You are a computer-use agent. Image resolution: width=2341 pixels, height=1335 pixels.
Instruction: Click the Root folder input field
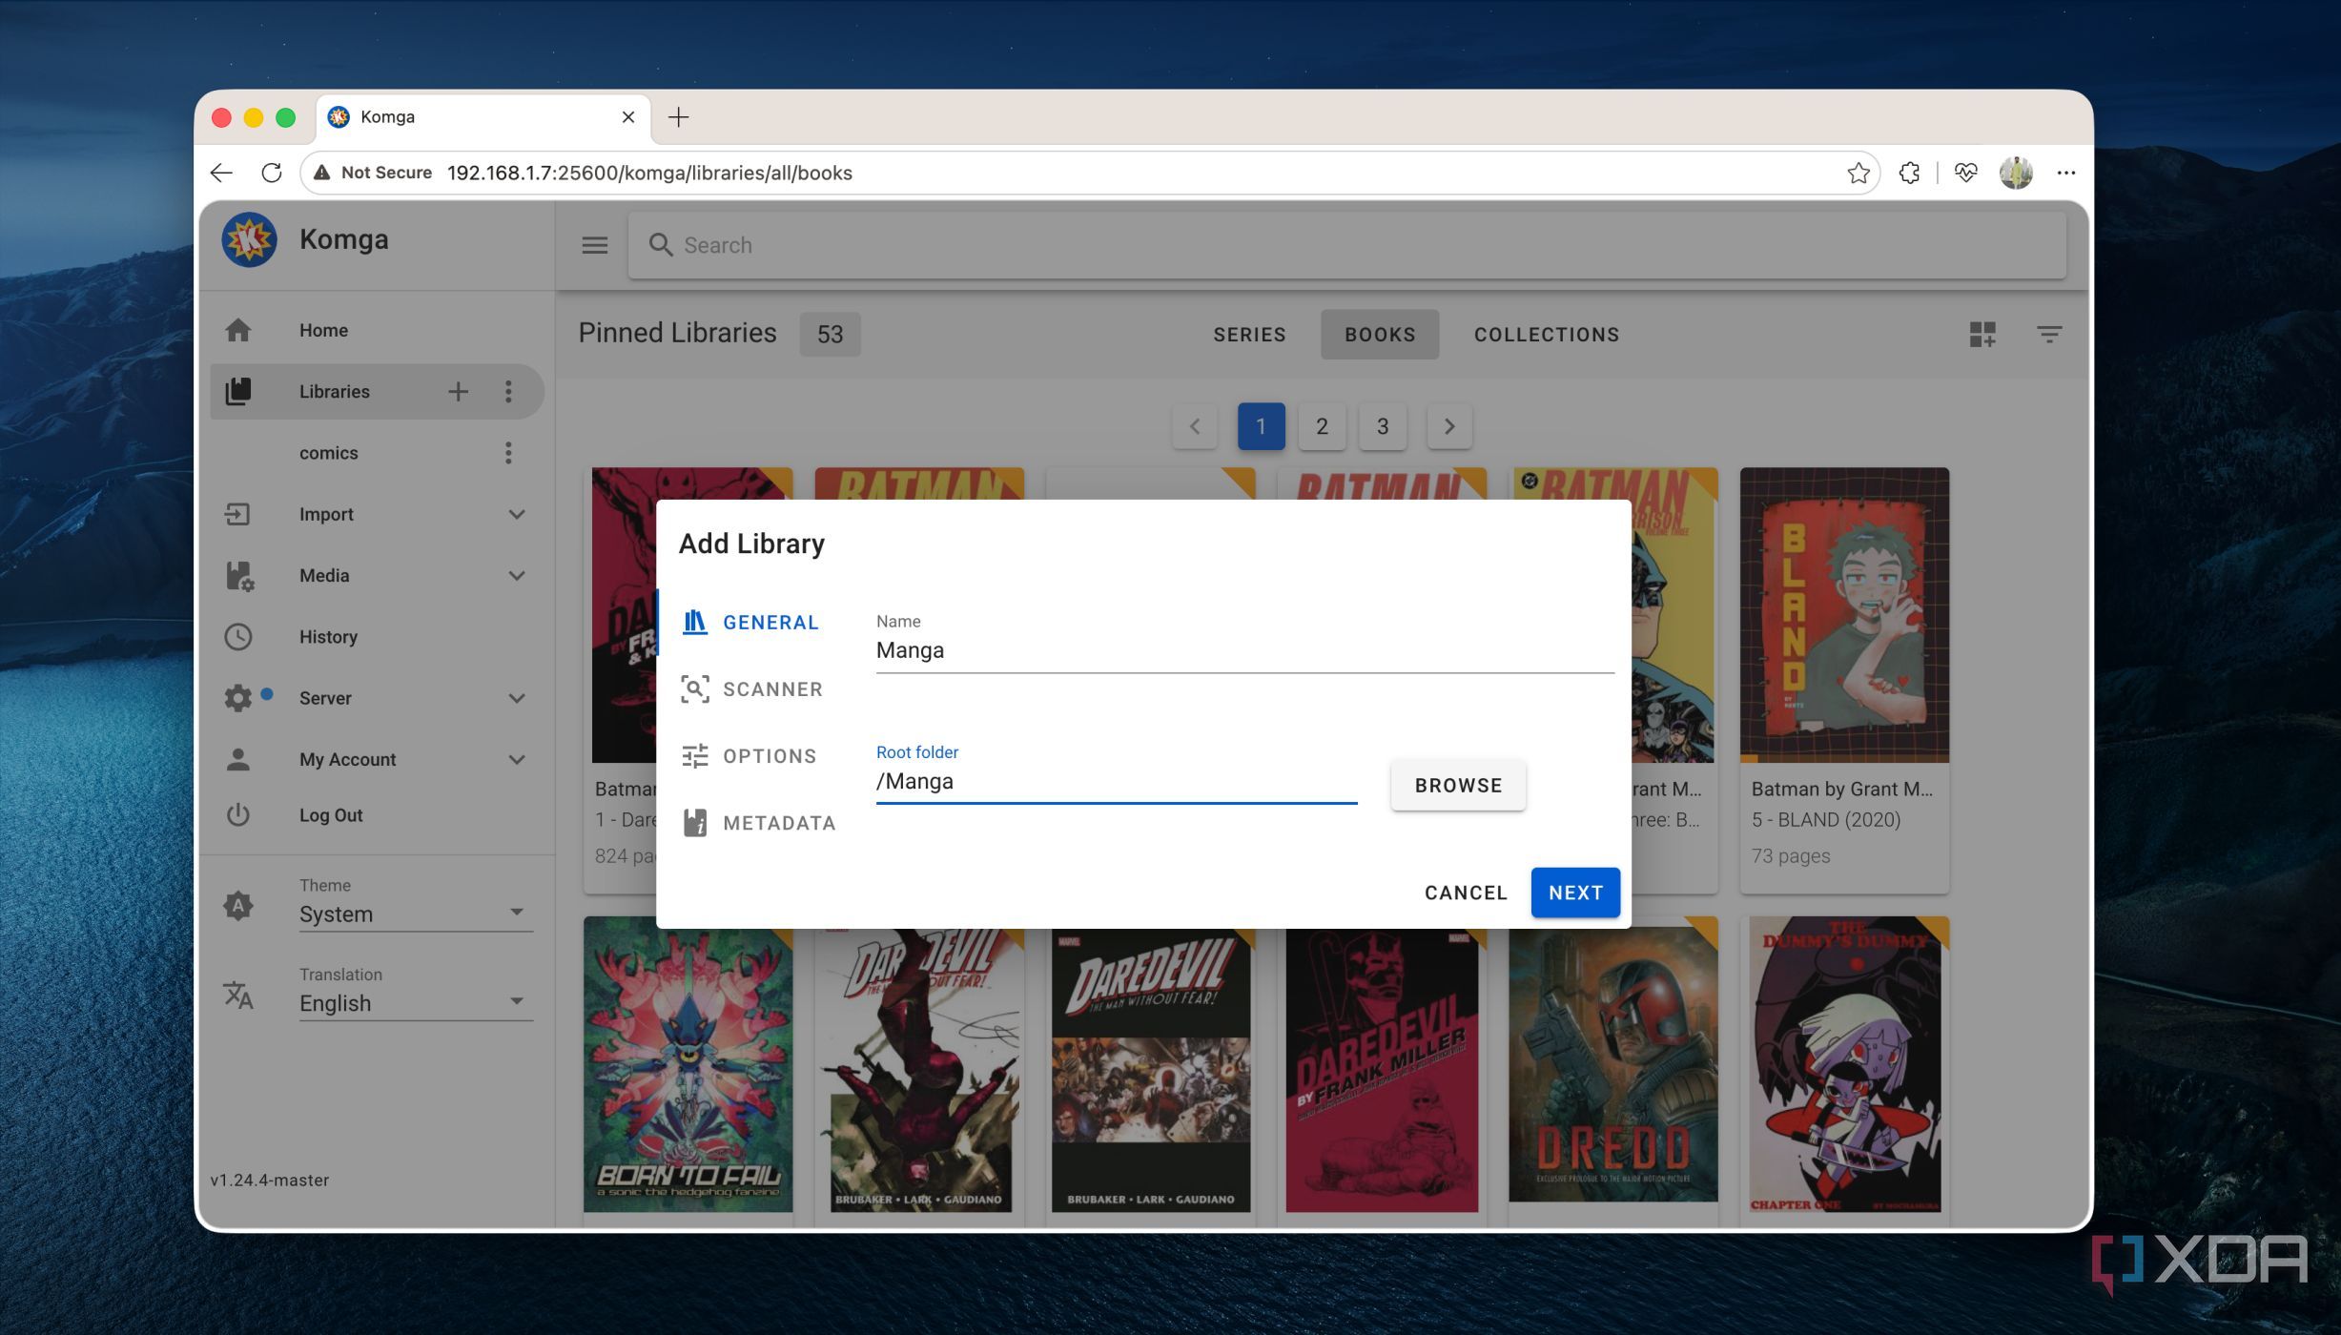click(1116, 782)
